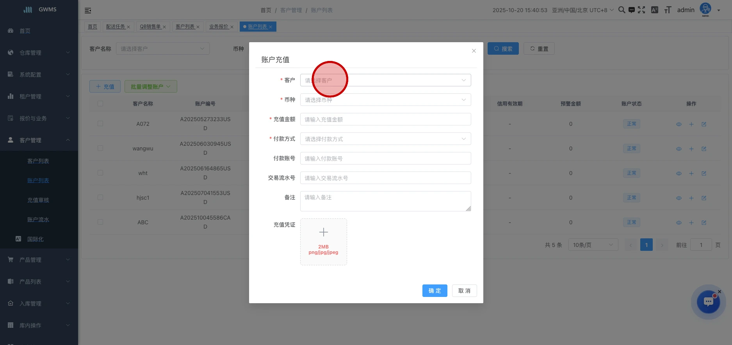This screenshot has width=732, height=345.
Task: Check the checkbox for the A072 row
Action: pos(100,124)
